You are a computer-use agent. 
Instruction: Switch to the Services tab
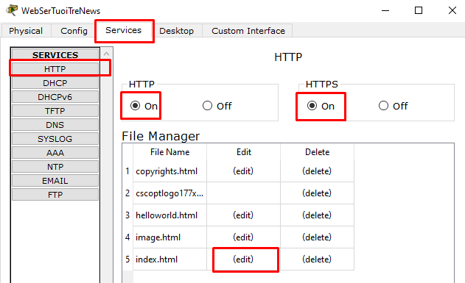(x=124, y=30)
